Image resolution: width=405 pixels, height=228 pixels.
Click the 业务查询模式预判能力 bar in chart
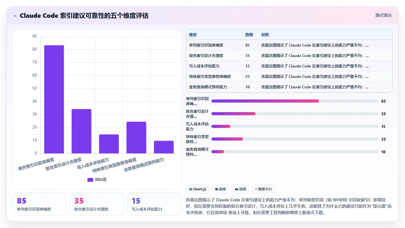click(x=164, y=147)
